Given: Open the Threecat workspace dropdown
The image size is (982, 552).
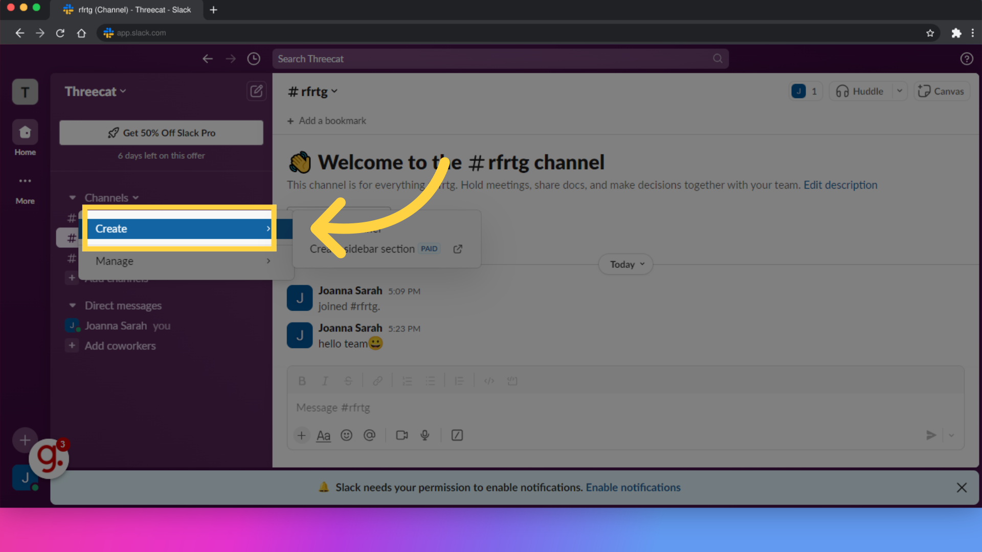Looking at the screenshot, I should click(95, 91).
